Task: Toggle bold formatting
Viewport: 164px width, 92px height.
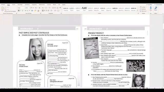Action: click(19, 10)
